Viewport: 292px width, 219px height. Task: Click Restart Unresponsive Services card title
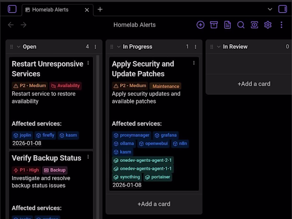click(x=48, y=69)
